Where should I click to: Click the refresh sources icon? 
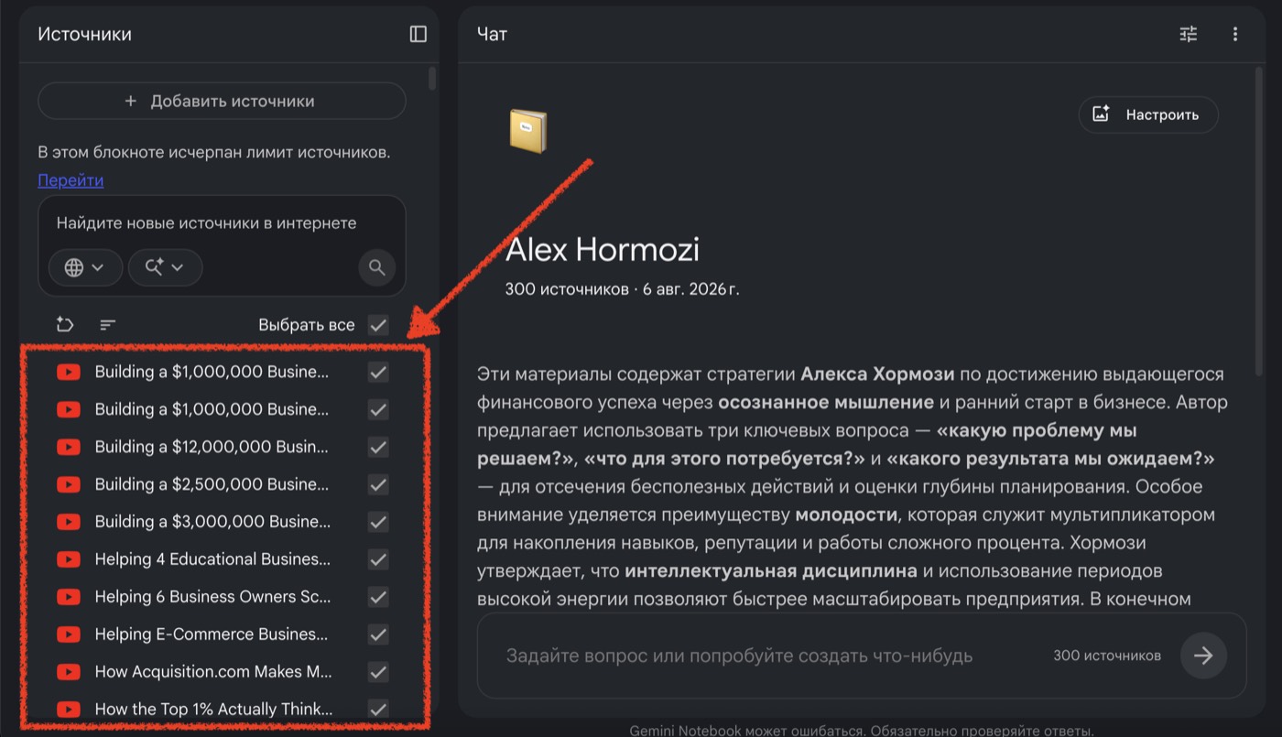[x=65, y=324]
